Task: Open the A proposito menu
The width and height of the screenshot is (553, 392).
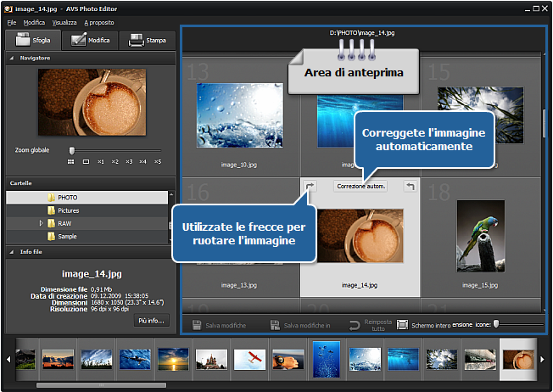Action: click(98, 23)
